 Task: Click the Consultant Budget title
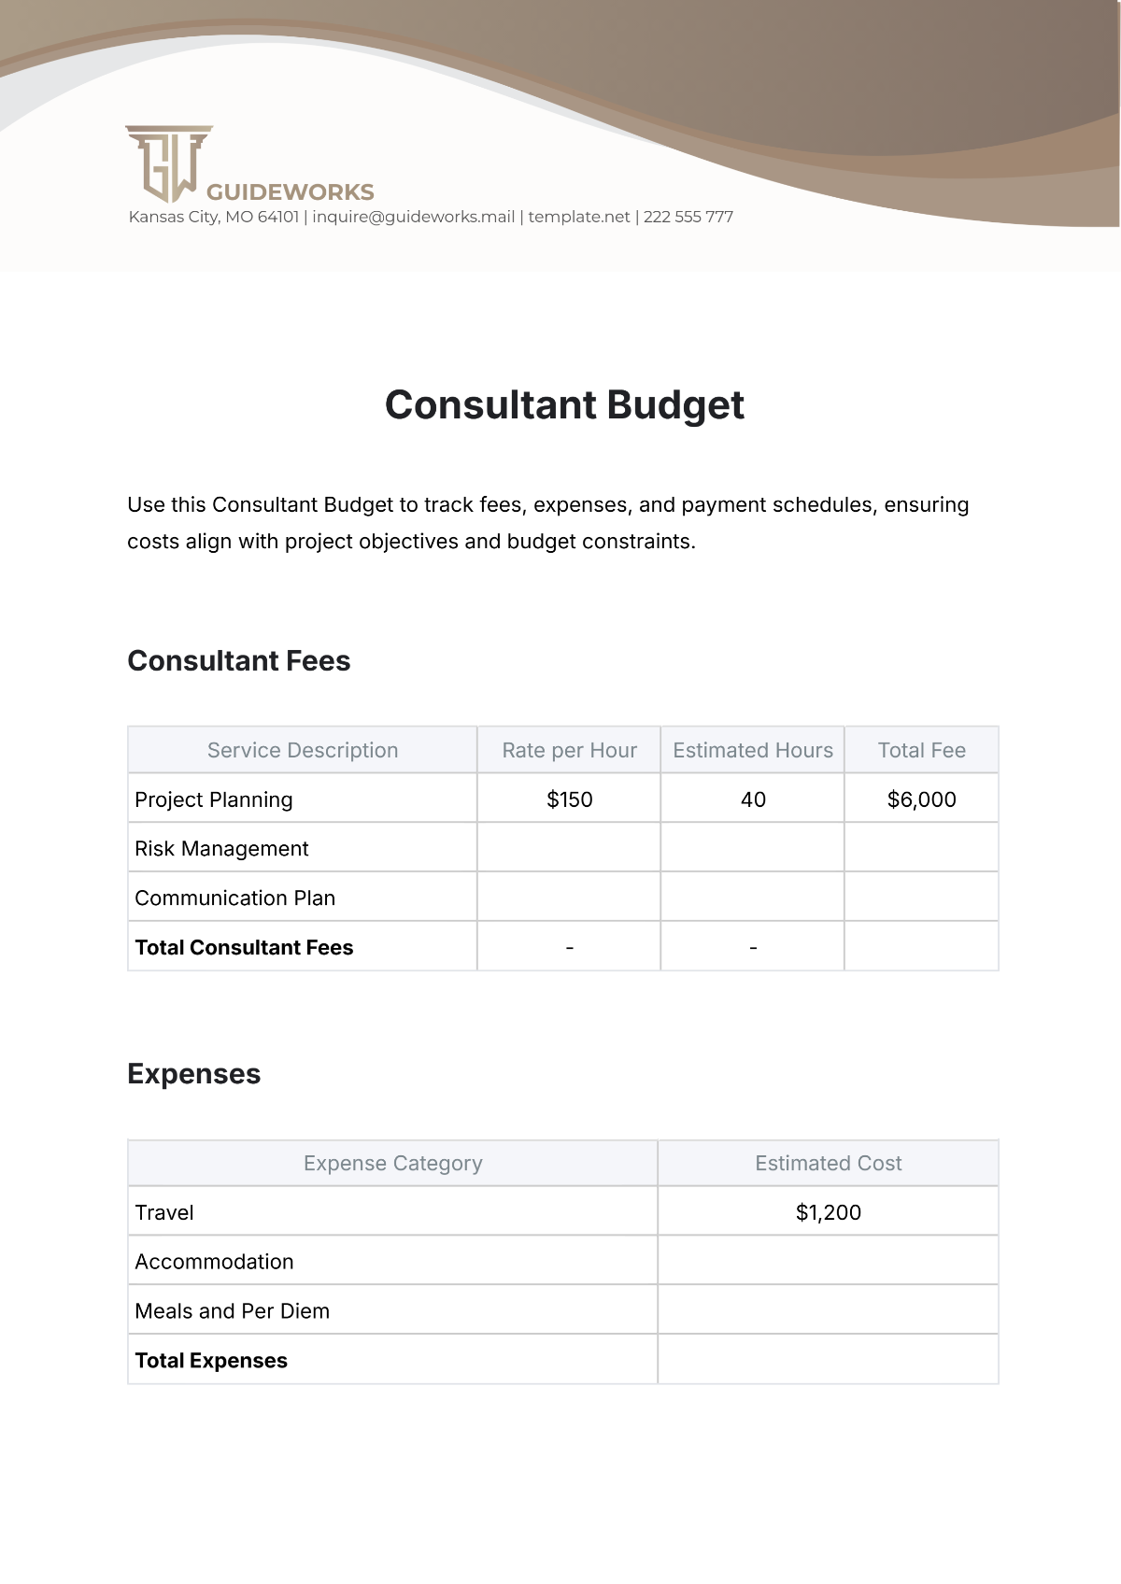(564, 405)
